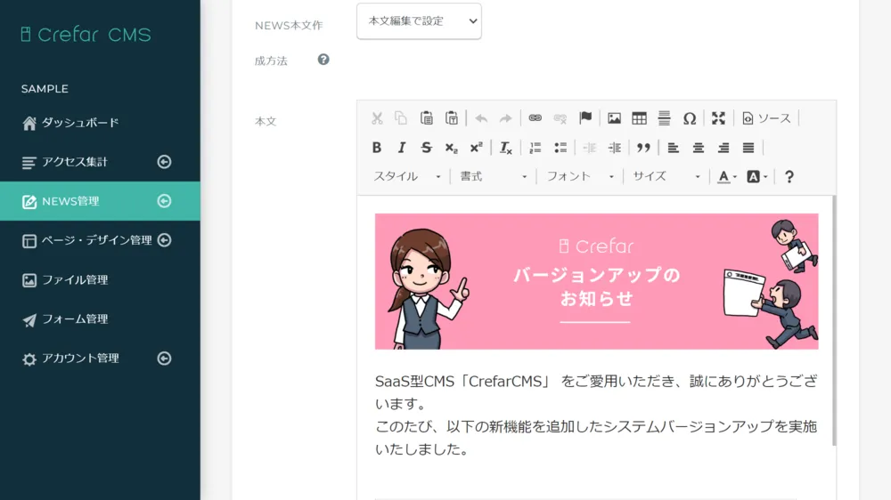Clear formatting with the Remove Format icon
Screen dimensions: 891x500
[x=506, y=148]
